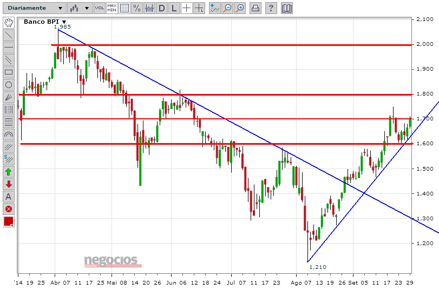Select the A text annotation tool

coord(9,197)
